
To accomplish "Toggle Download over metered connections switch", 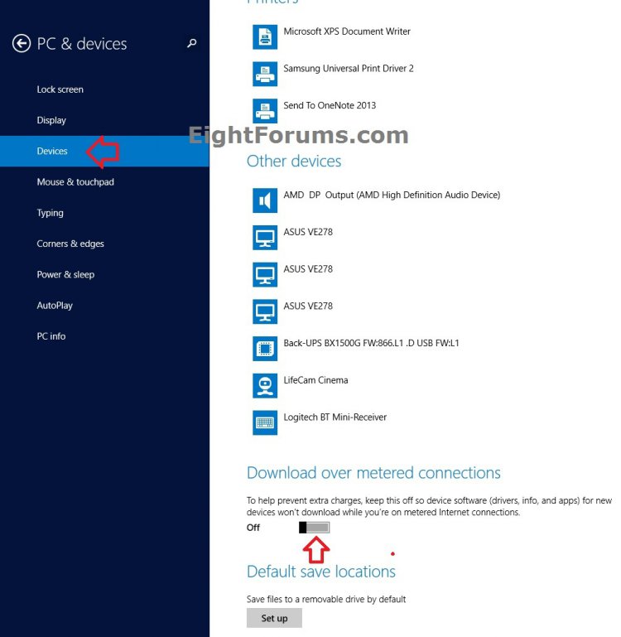I will (315, 528).
